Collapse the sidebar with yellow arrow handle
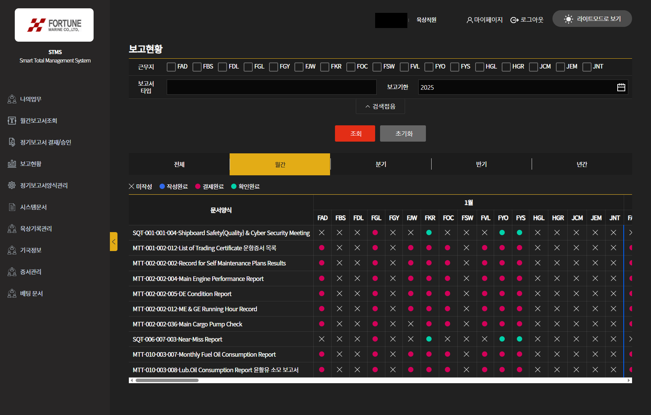This screenshot has width=651, height=415. 114,242
